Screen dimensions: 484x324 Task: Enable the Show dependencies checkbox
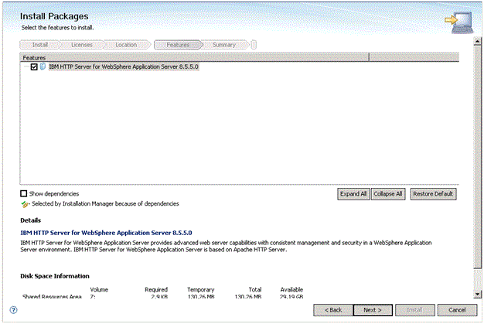[24, 193]
